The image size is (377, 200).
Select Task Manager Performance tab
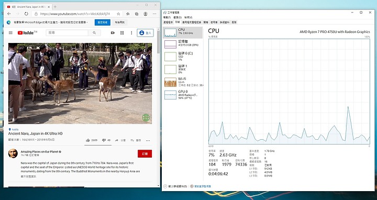[x=178, y=22]
